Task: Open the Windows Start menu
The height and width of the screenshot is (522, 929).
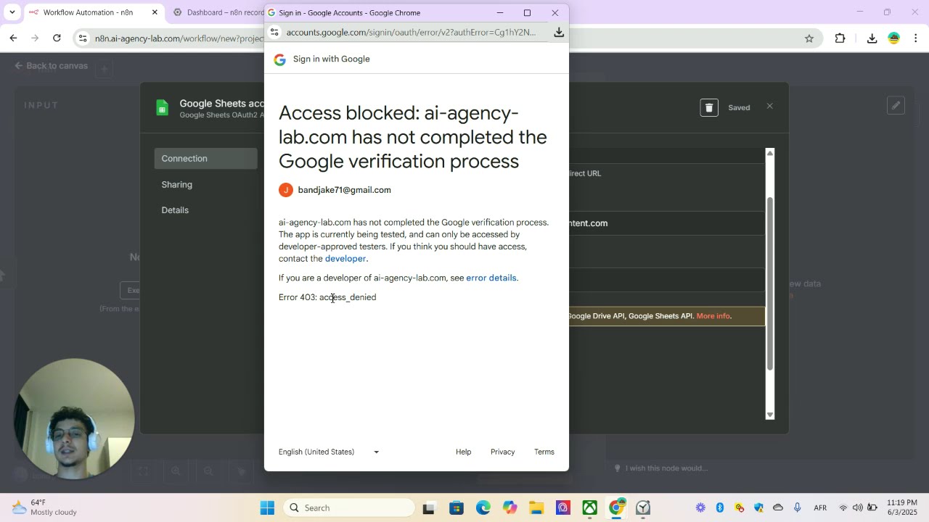Action: click(x=268, y=507)
